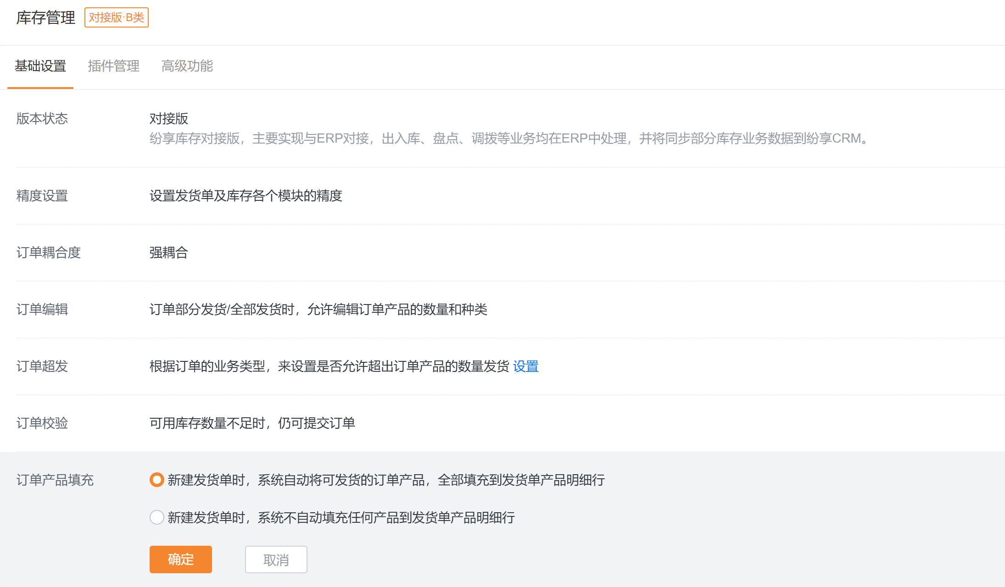
Task: Switch to the 插件管理 tab
Action: pos(113,66)
